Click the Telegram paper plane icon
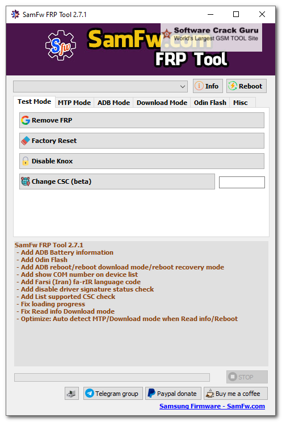This screenshot has height=422, width=282. (90, 393)
